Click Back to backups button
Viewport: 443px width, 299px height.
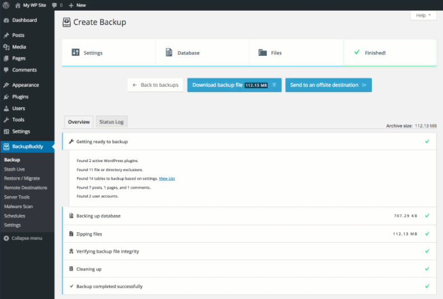tap(155, 85)
